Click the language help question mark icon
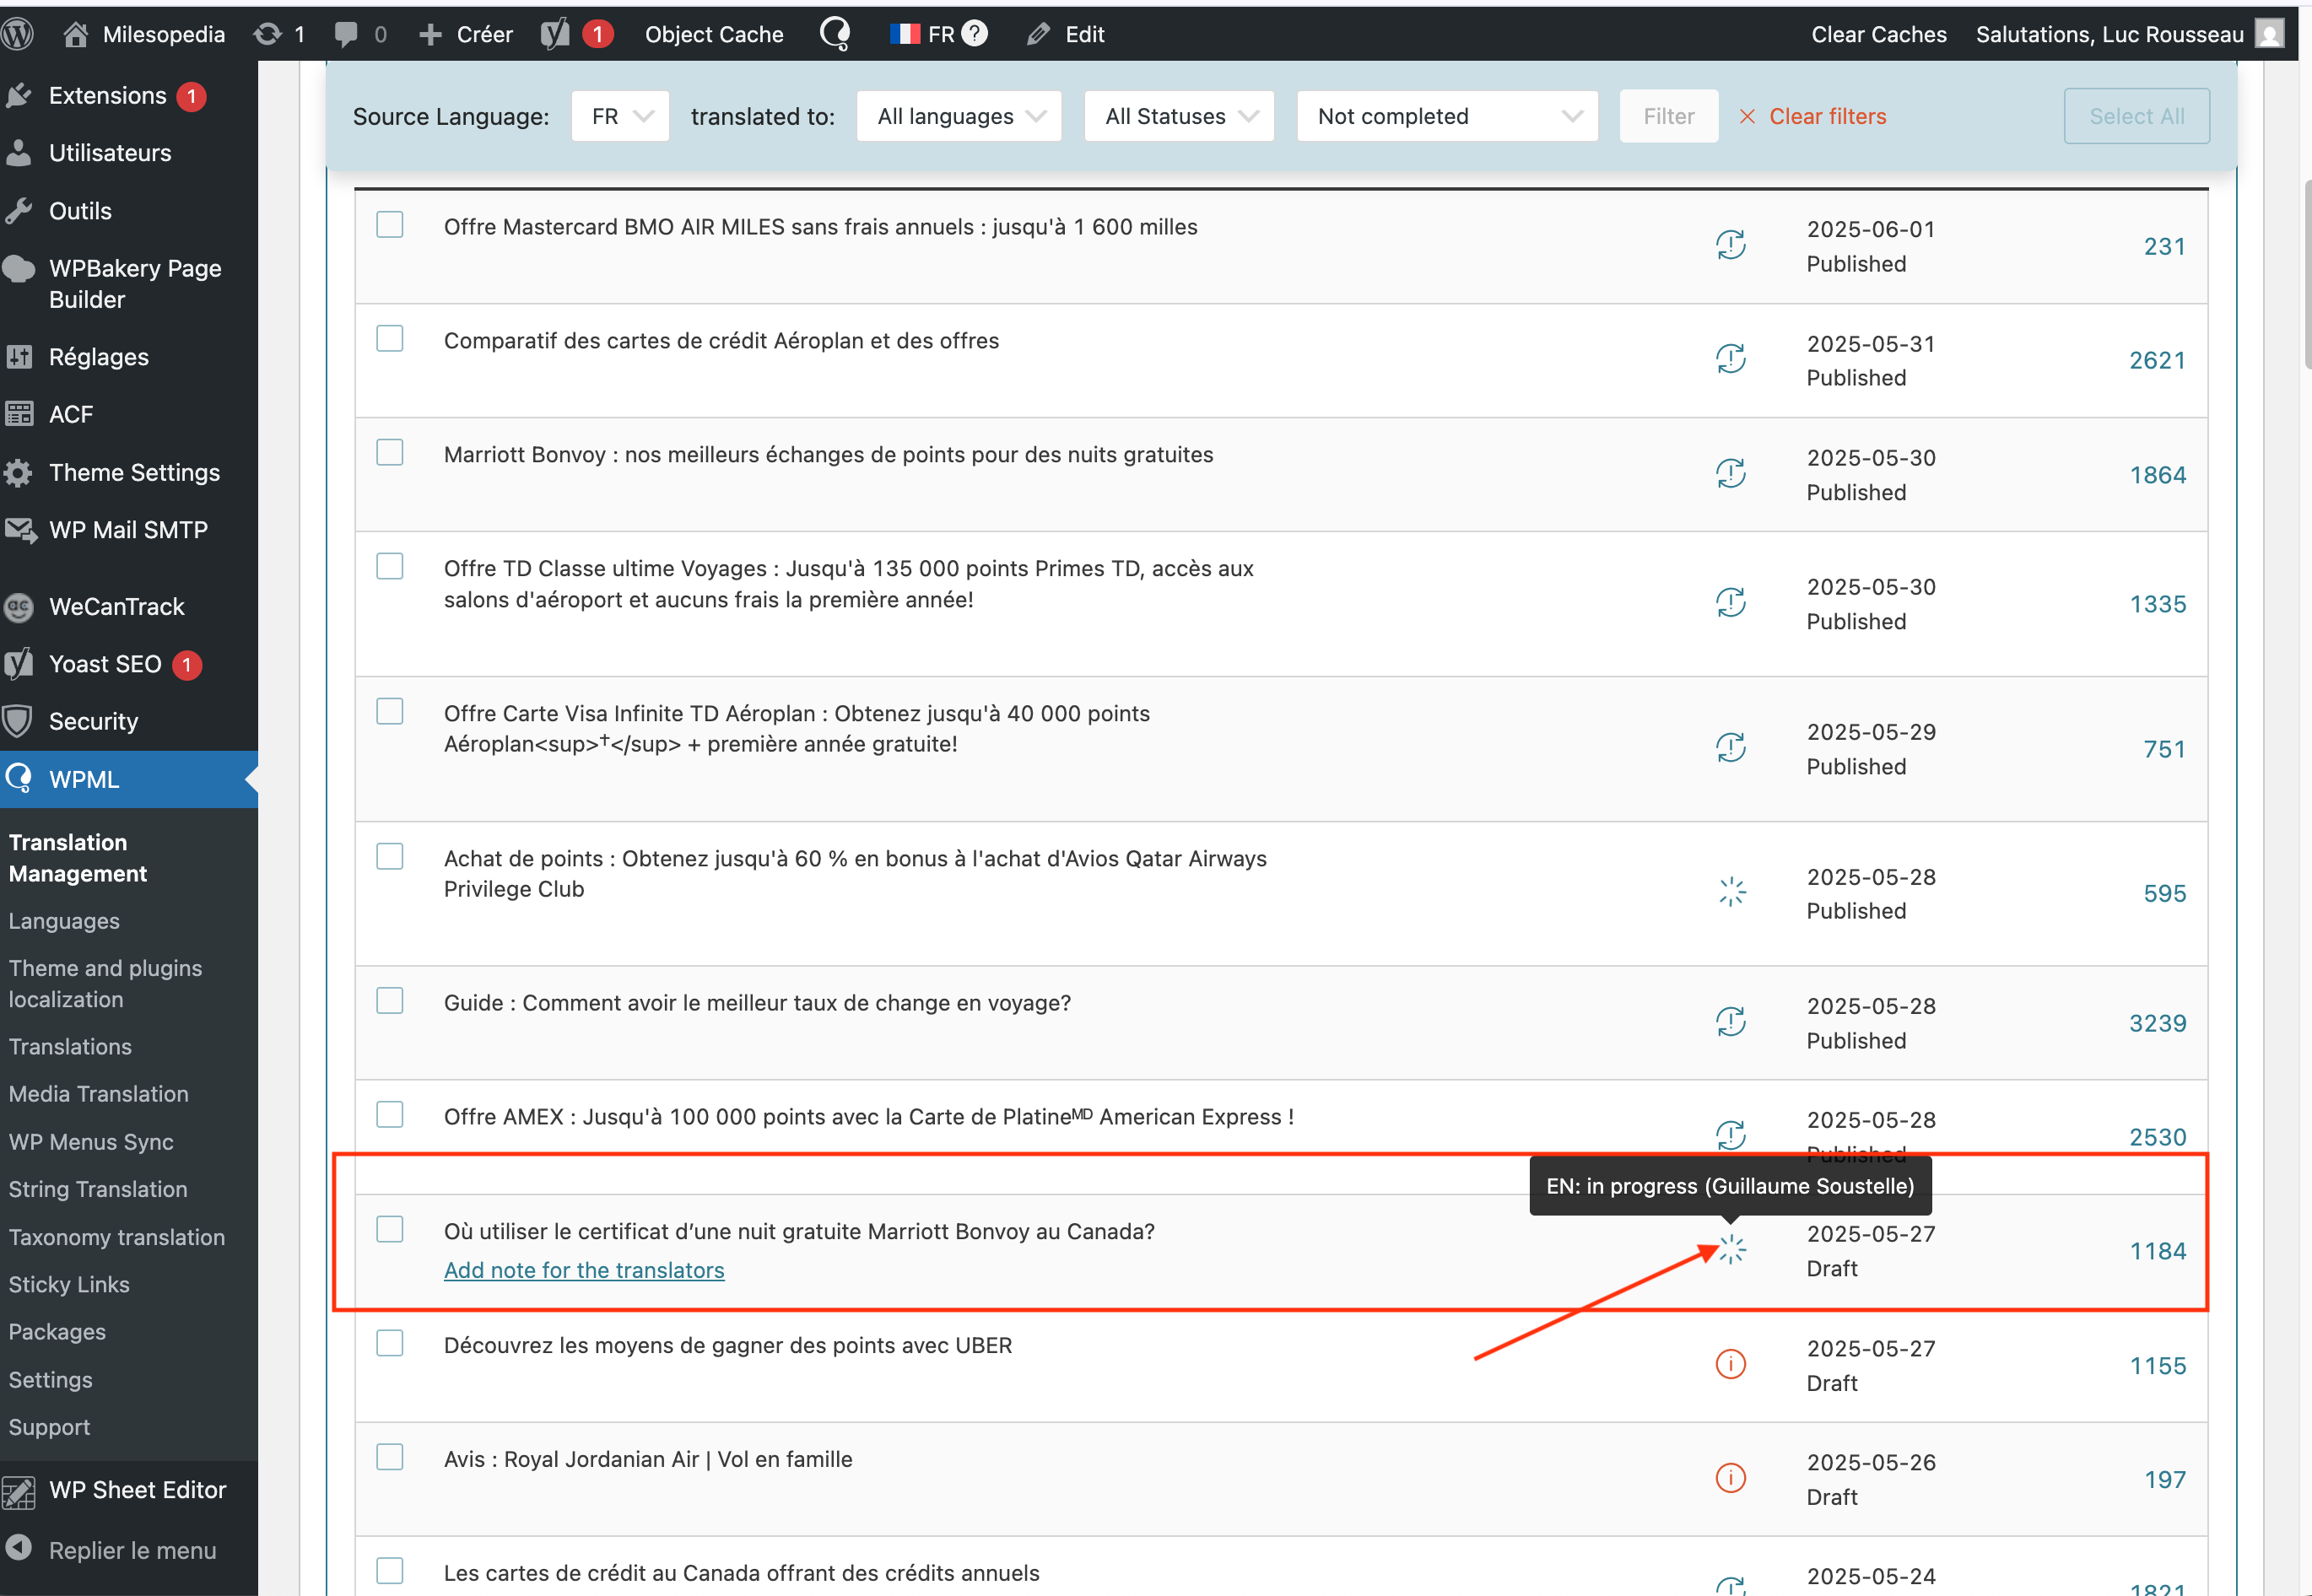Screen dimensions: 2312x1596 pyautogui.click(x=975, y=33)
